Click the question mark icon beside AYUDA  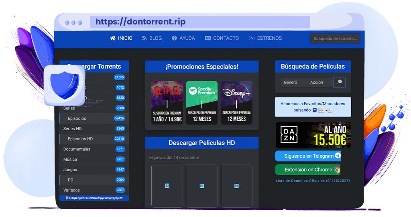(174, 38)
